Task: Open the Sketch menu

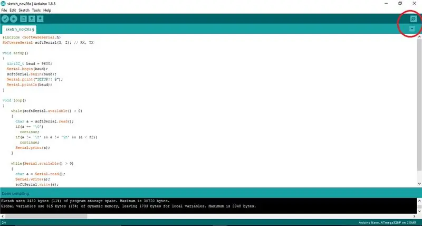Action: [x=24, y=10]
